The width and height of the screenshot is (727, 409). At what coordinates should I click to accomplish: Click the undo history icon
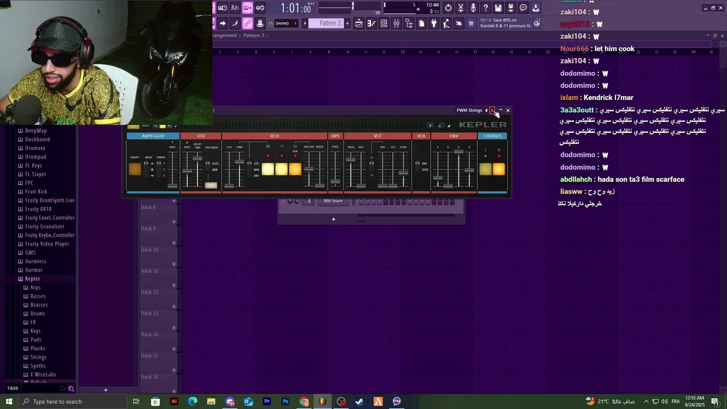pyautogui.click(x=449, y=8)
